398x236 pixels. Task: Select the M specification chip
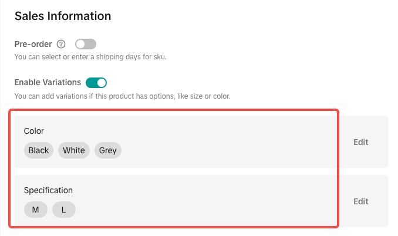pos(35,210)
